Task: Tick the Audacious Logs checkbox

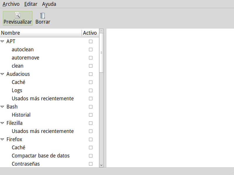Action: (91, 90)
